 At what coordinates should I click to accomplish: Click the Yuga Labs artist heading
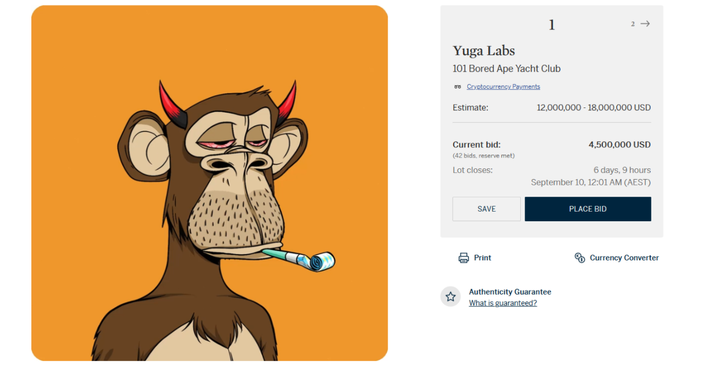coord(484,51)
